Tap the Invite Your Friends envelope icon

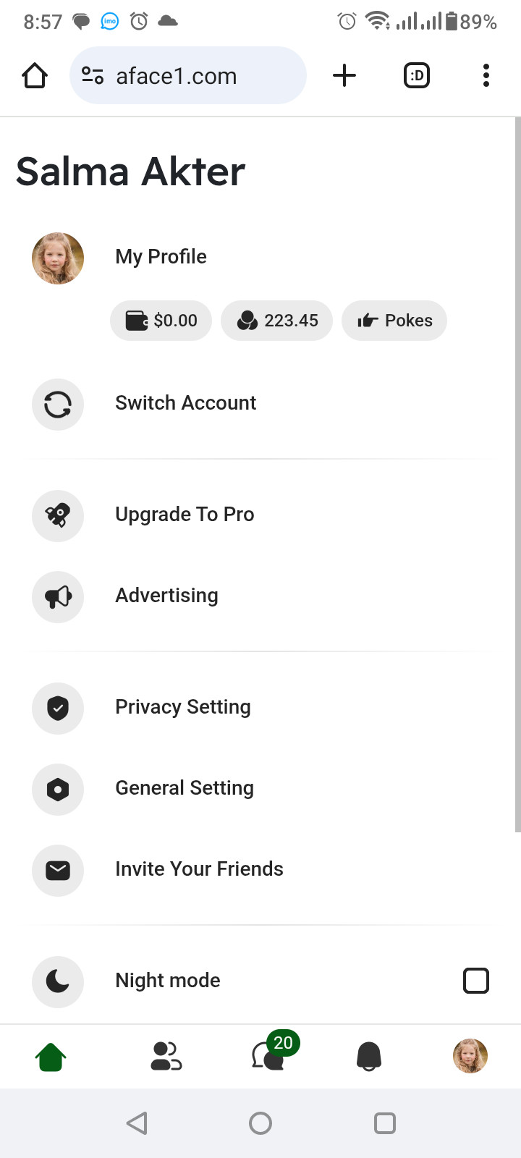point(58,870)
